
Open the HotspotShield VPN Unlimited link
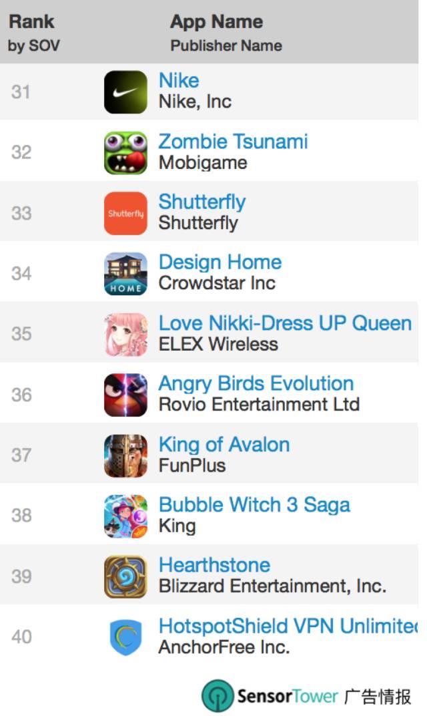(288, 626)
